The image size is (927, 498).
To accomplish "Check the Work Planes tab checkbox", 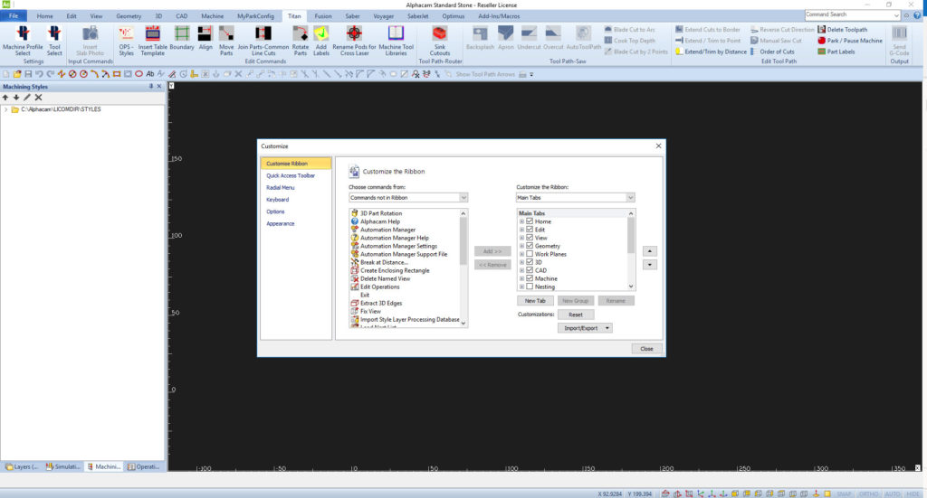I will pos(530,254).
